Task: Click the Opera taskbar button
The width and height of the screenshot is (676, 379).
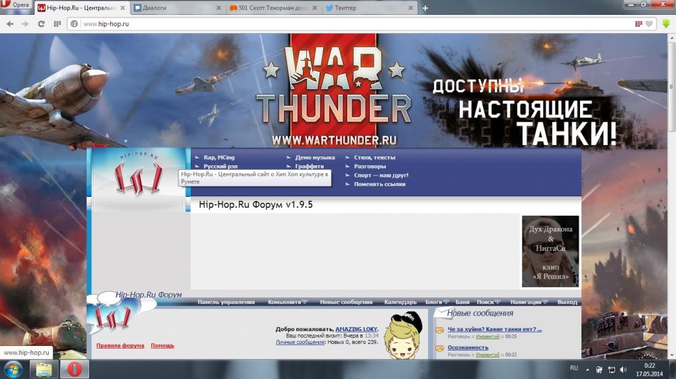Action: tap(74, 370)
